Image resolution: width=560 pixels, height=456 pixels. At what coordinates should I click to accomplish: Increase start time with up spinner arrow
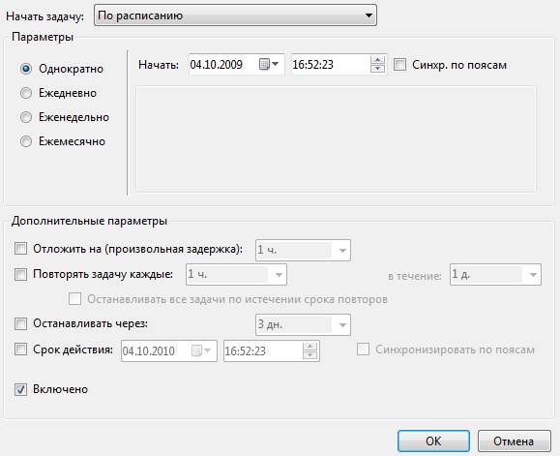[377, 60]
